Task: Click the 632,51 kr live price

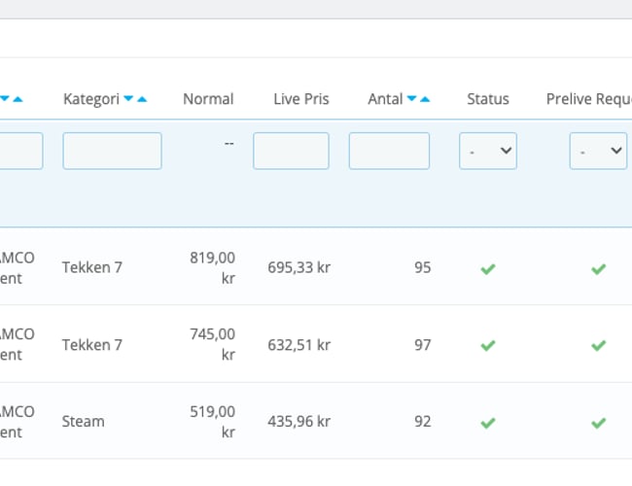Action: pos(299,345)
